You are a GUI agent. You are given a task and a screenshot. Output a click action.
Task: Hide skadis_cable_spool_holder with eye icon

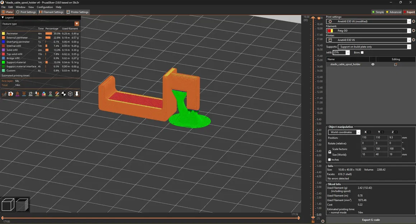373,65
